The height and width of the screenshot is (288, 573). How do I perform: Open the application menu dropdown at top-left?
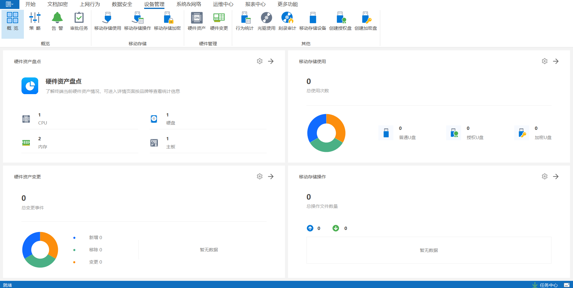tap(10, 4)
